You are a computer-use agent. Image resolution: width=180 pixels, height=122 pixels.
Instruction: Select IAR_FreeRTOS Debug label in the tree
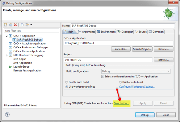[29, 40]
